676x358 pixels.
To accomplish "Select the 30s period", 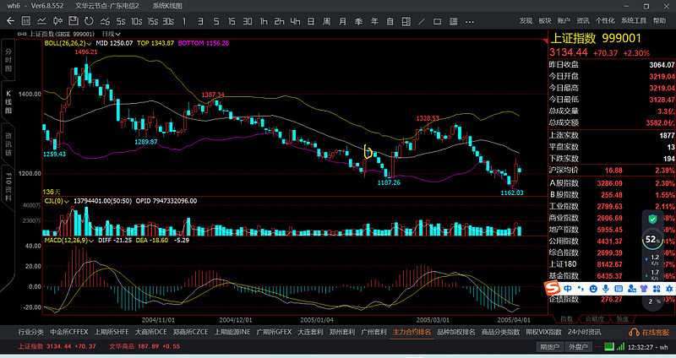I will coord(168,21).
